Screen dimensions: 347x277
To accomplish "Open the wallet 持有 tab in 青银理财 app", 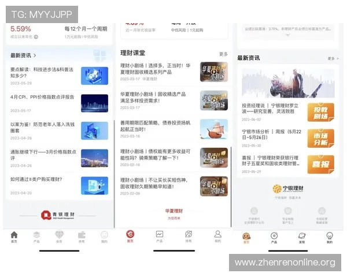I will pos(82,237).
